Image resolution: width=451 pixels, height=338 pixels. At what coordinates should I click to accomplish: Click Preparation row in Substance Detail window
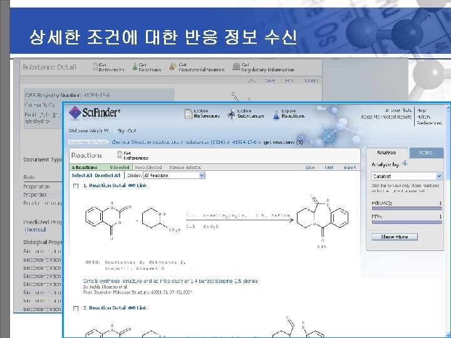pyautogui.click(x=43, y=187)
